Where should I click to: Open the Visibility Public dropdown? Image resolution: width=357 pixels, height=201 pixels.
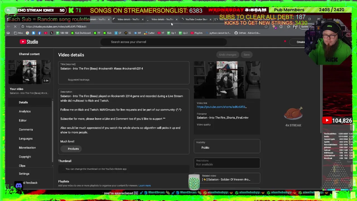click(227, 146)
